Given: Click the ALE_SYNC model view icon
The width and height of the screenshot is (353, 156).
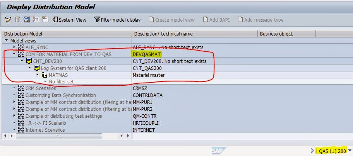Looking at the screenshot, I should (21, 47).
